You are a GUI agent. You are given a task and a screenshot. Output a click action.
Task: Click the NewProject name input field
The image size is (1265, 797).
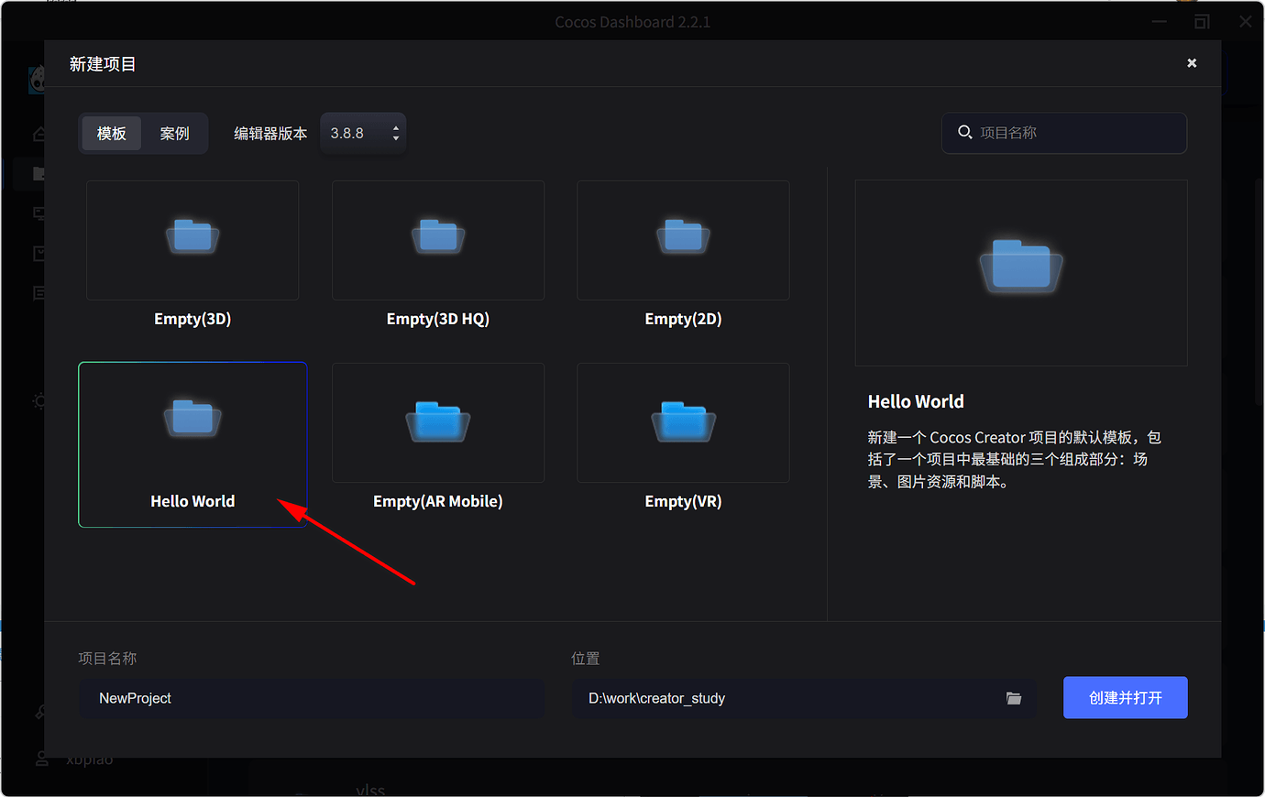click(312, 698)
